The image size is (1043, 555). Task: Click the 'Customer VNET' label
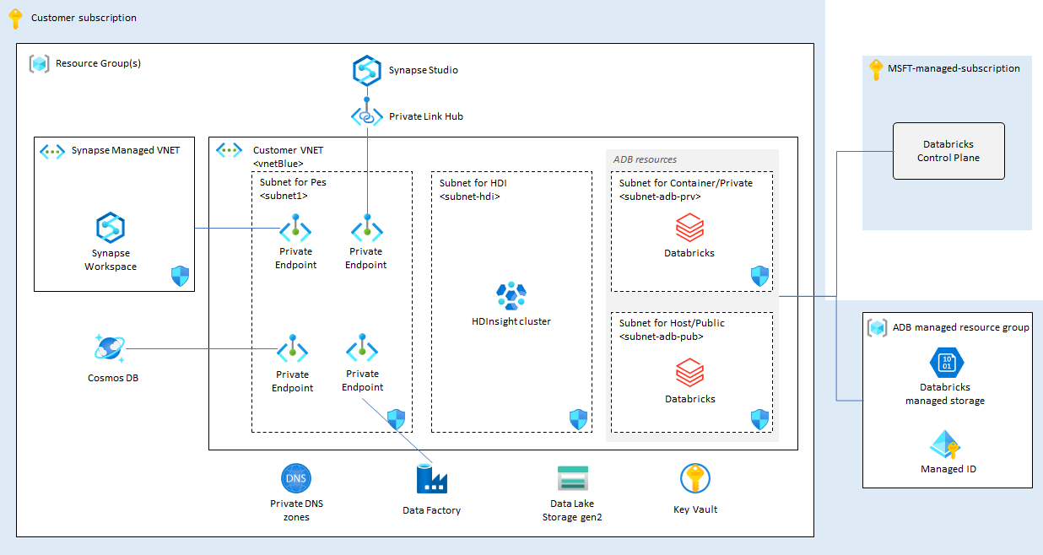tap(288, 150)
